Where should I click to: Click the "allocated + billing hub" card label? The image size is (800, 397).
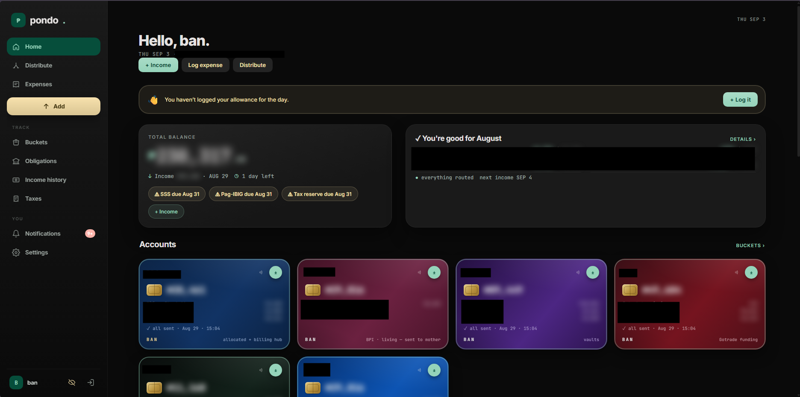(253, 339)
